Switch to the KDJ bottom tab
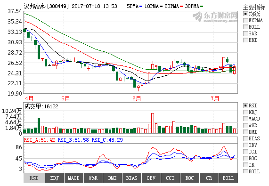This screenshot has height=186, width=269. click(55, 178)
